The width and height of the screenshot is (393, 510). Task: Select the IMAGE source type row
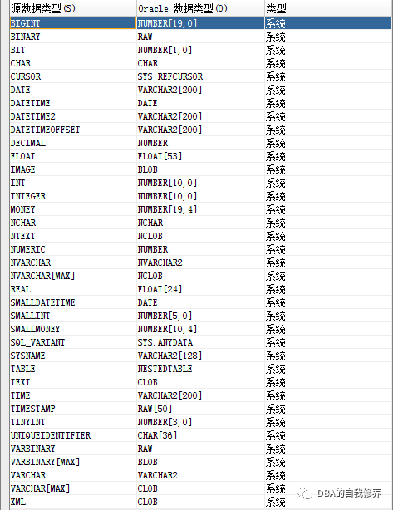[x=200, y=169]
